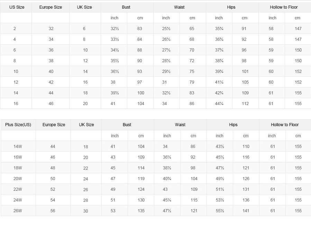Image resolution: width=311 pixels, height=225 pixels.
Task: Click the 44¼ hips inch value
Action: coord(219,104)
